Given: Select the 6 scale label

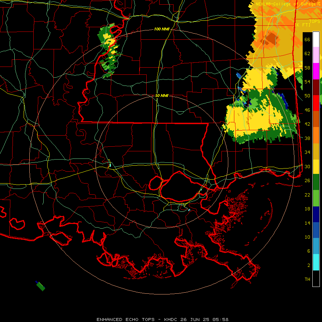Looking at the screenshot, I should [309, 251].
